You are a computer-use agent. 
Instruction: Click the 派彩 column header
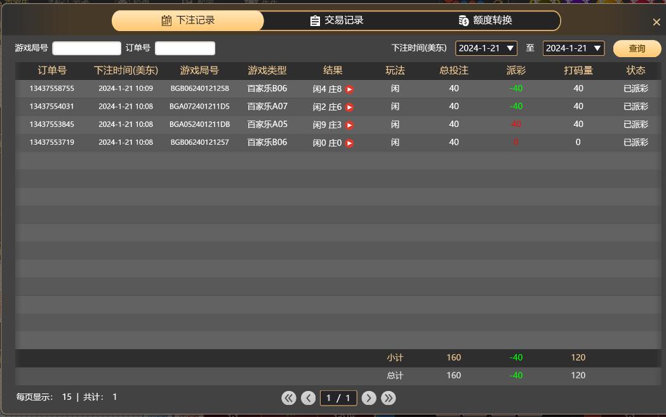click(x=516, y=70)
